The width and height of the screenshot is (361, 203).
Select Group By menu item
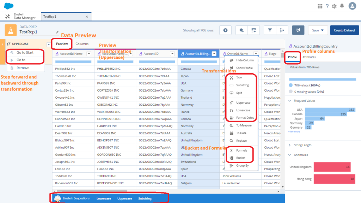click(241, 166)
